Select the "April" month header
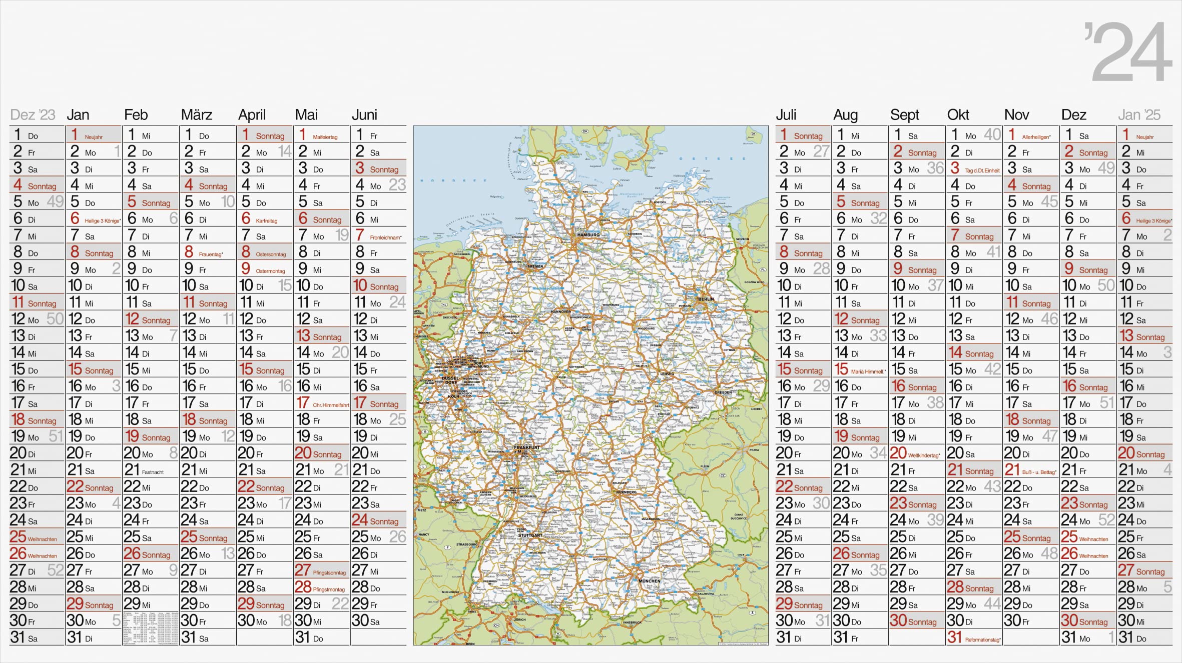1182x663 pixels. 252,115
